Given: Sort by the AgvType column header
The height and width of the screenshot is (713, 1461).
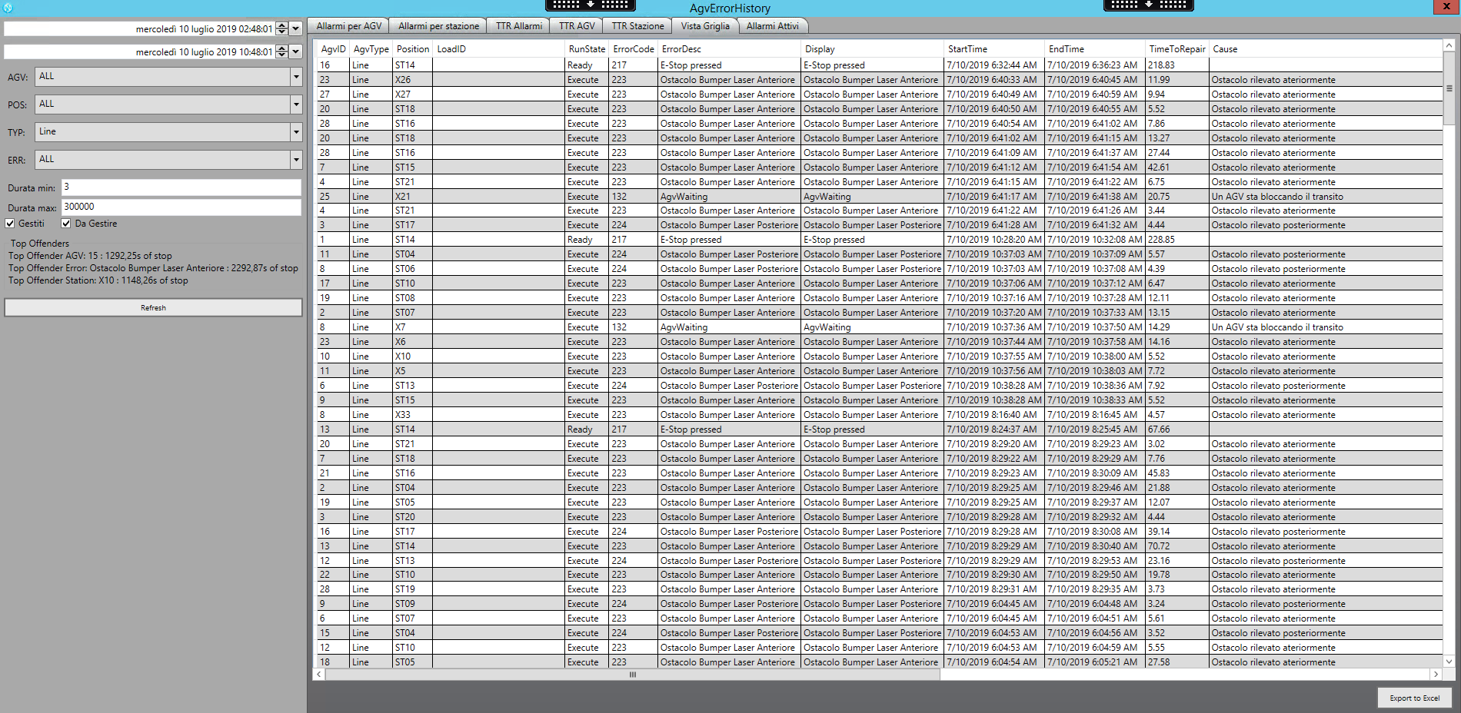Looking at the screenshot, I should tap(371, 49).
